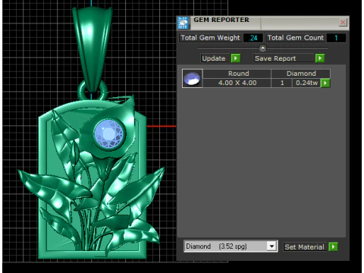Click the 4.00 X 4.00 size cell
364x273 pixels.
coord(237,83)
